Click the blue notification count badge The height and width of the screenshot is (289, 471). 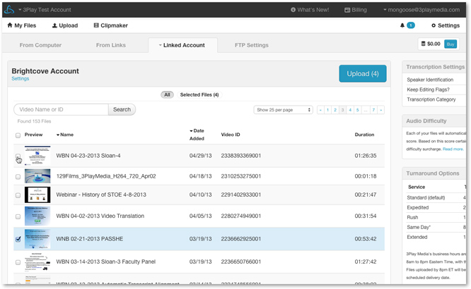click(411, 25)
